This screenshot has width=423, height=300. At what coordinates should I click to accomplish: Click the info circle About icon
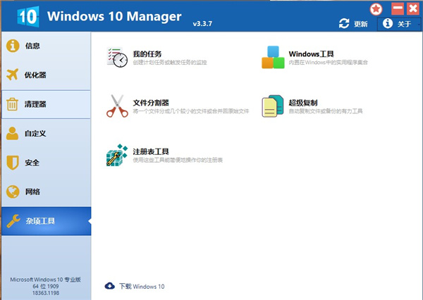coord(388,23)
